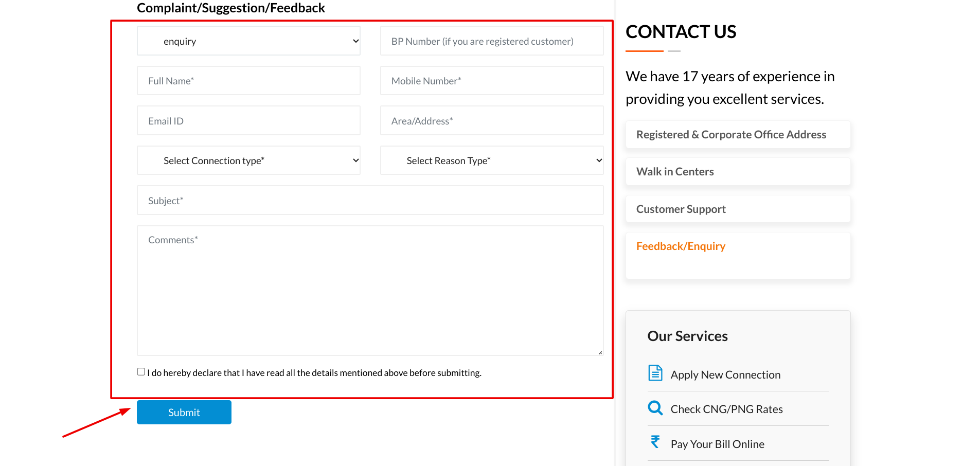Go to Check CNG/PNG Rates link
Image resolution: width=963 pixels, height=466 pixels.
(x=726, y=409)
